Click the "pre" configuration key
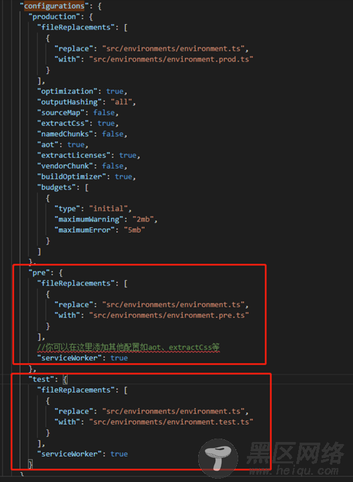This screenshot has height=482, width=353. 39,273
